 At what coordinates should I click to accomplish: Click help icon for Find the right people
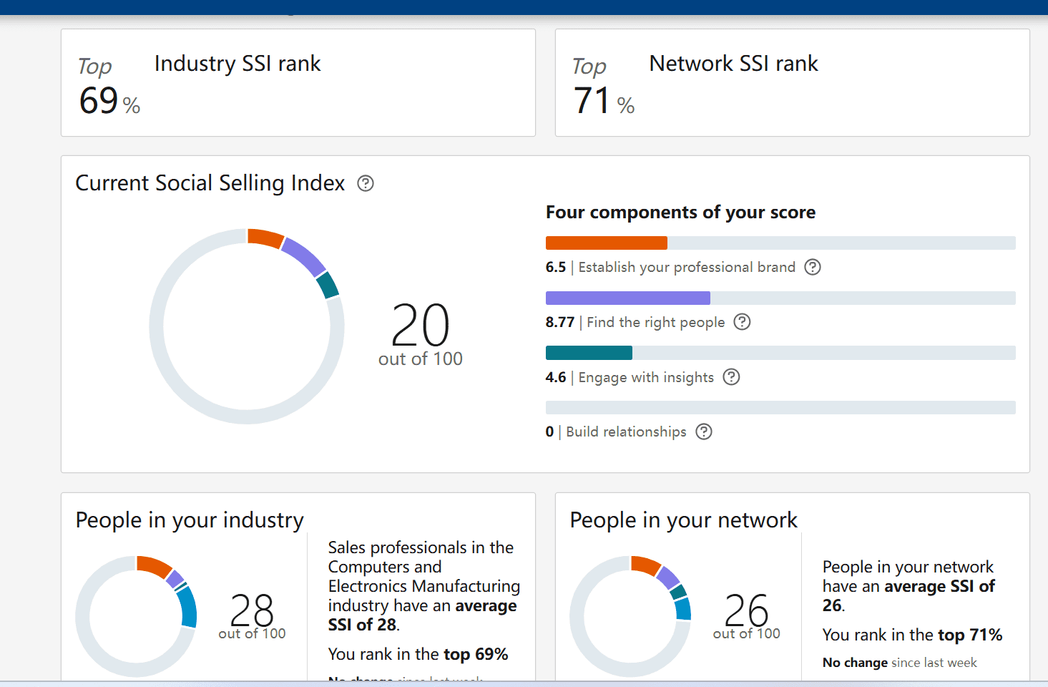743,322
